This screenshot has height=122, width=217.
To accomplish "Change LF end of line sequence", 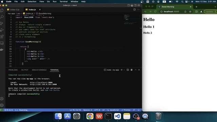I will point(103,110).
